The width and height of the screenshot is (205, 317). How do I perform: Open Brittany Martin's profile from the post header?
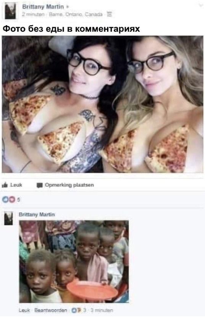point(43,6)
